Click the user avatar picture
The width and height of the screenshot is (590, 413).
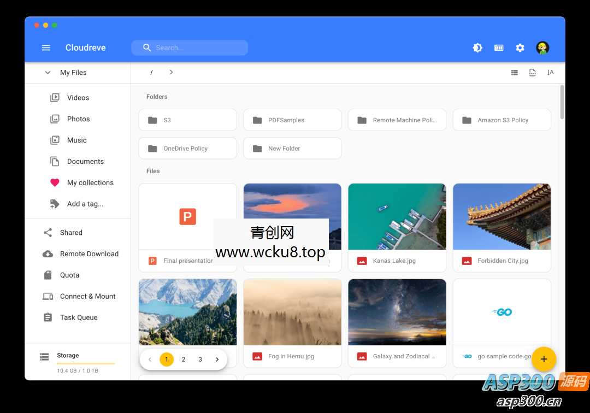[542, 48]
